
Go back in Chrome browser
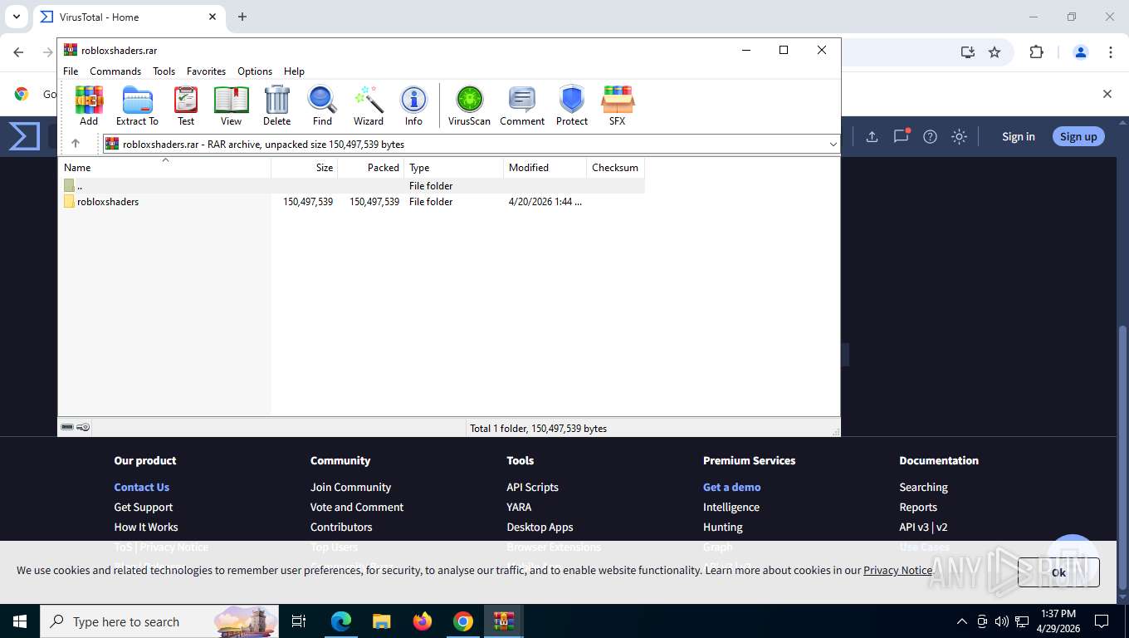pos(18,52)
